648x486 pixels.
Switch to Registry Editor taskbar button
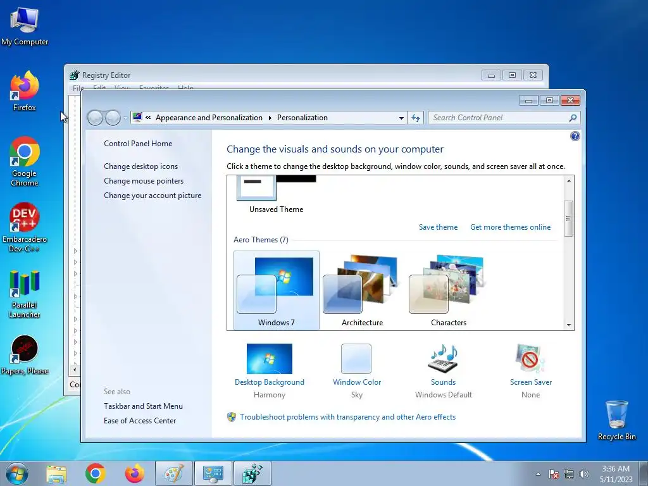[252, 473]
